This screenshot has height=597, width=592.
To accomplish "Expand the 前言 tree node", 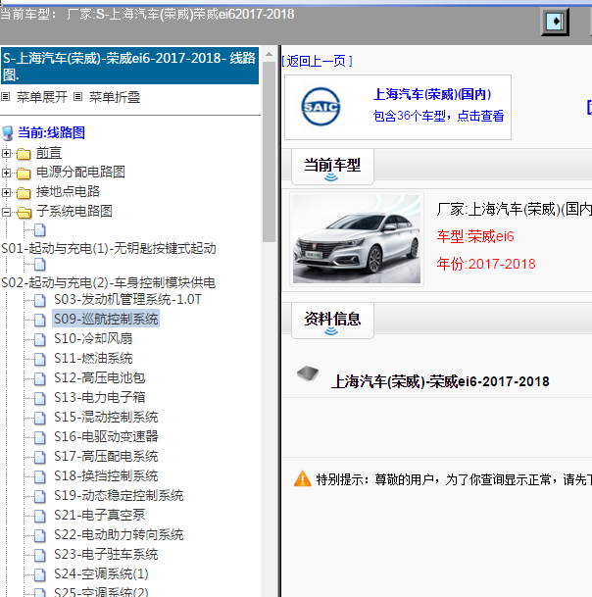I will pyautogui.click(x=6, y=154).
